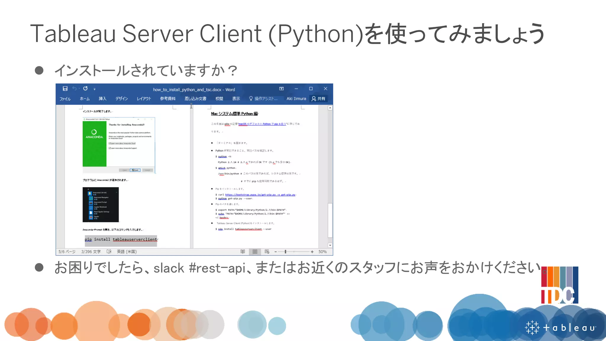Open the Customize Quick Access Toolbar dropdown

(94, 89)
